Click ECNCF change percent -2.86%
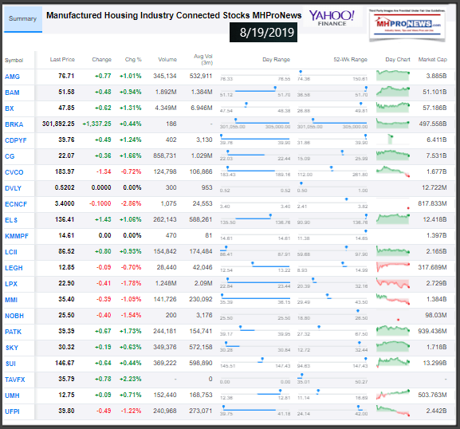This screenshot has height=429, width=460. tap(131, 203)
